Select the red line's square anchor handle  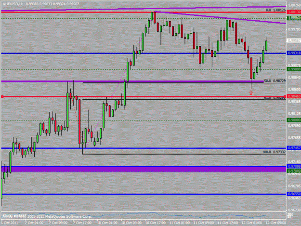2,97
